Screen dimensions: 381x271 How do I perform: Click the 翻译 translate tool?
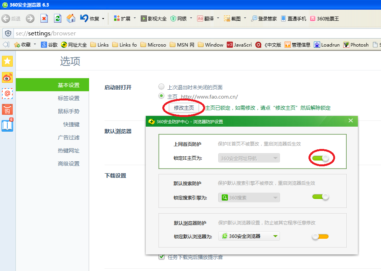pyautogui.click(x=206, y=19)
